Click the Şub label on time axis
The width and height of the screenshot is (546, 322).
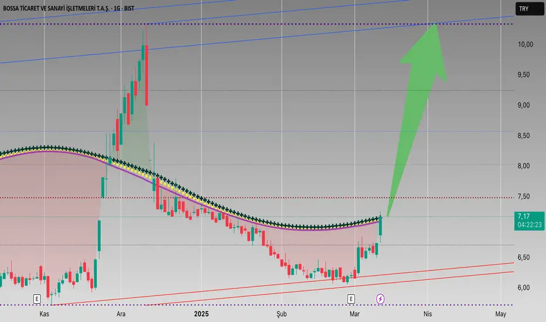(x=282, y=314)
